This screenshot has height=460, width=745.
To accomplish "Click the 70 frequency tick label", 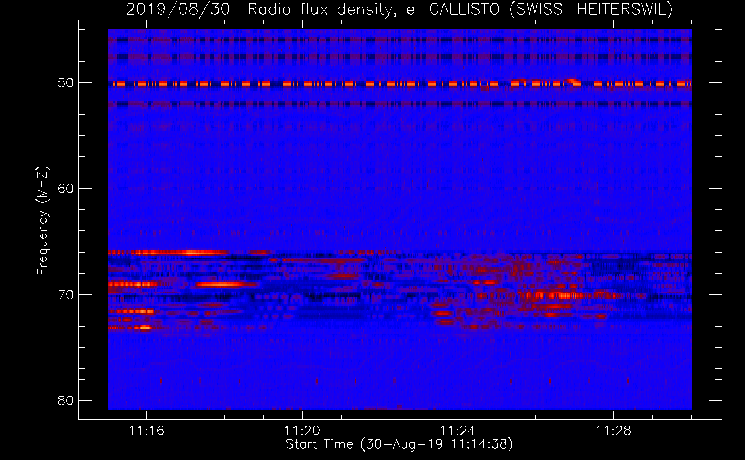I will (x=66, y=295).
